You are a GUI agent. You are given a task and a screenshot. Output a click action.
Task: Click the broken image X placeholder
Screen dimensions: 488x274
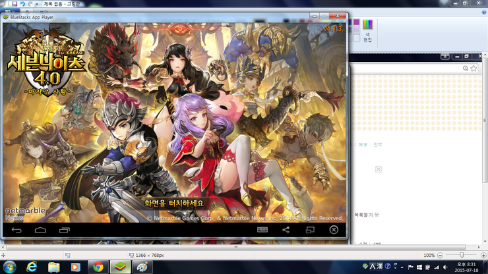point(379,169)
